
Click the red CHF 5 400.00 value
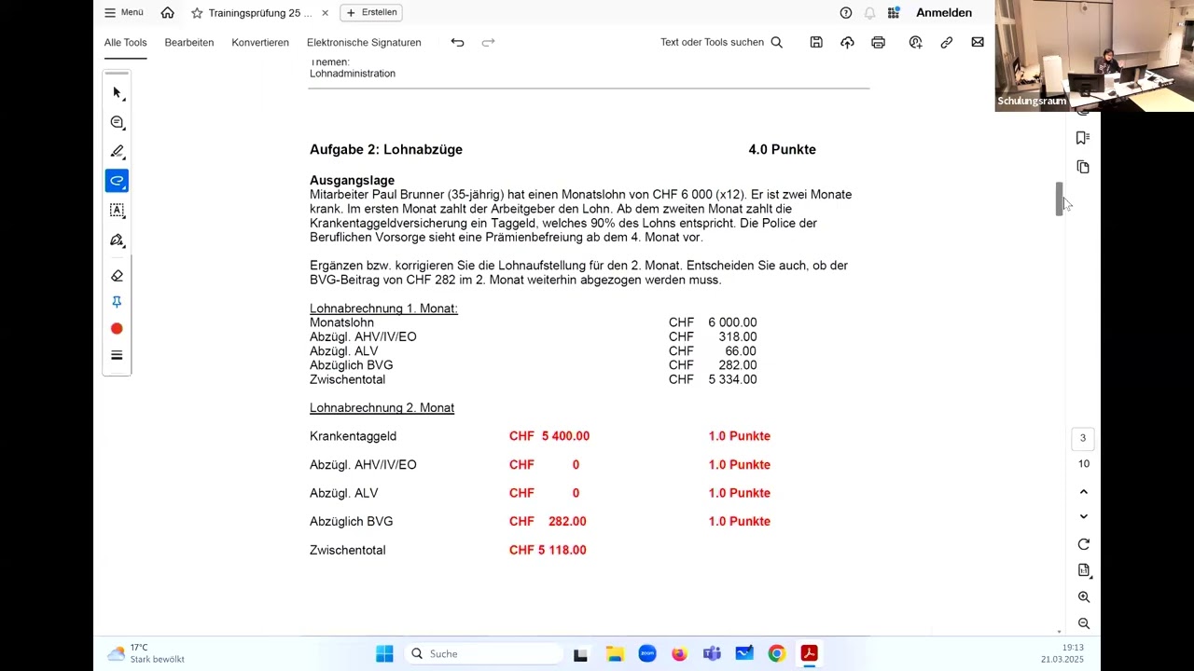(x=549, y=436)
